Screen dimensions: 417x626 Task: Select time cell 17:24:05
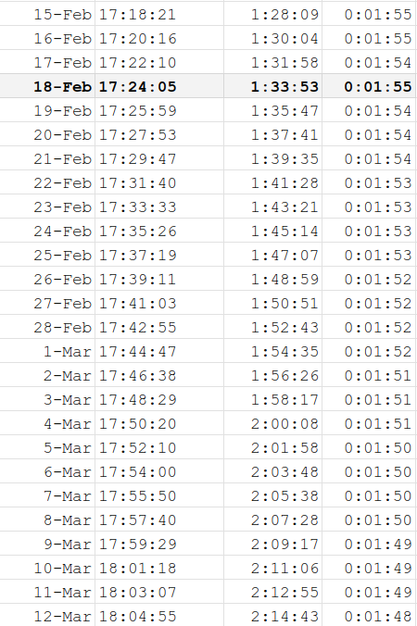(159, 86)
